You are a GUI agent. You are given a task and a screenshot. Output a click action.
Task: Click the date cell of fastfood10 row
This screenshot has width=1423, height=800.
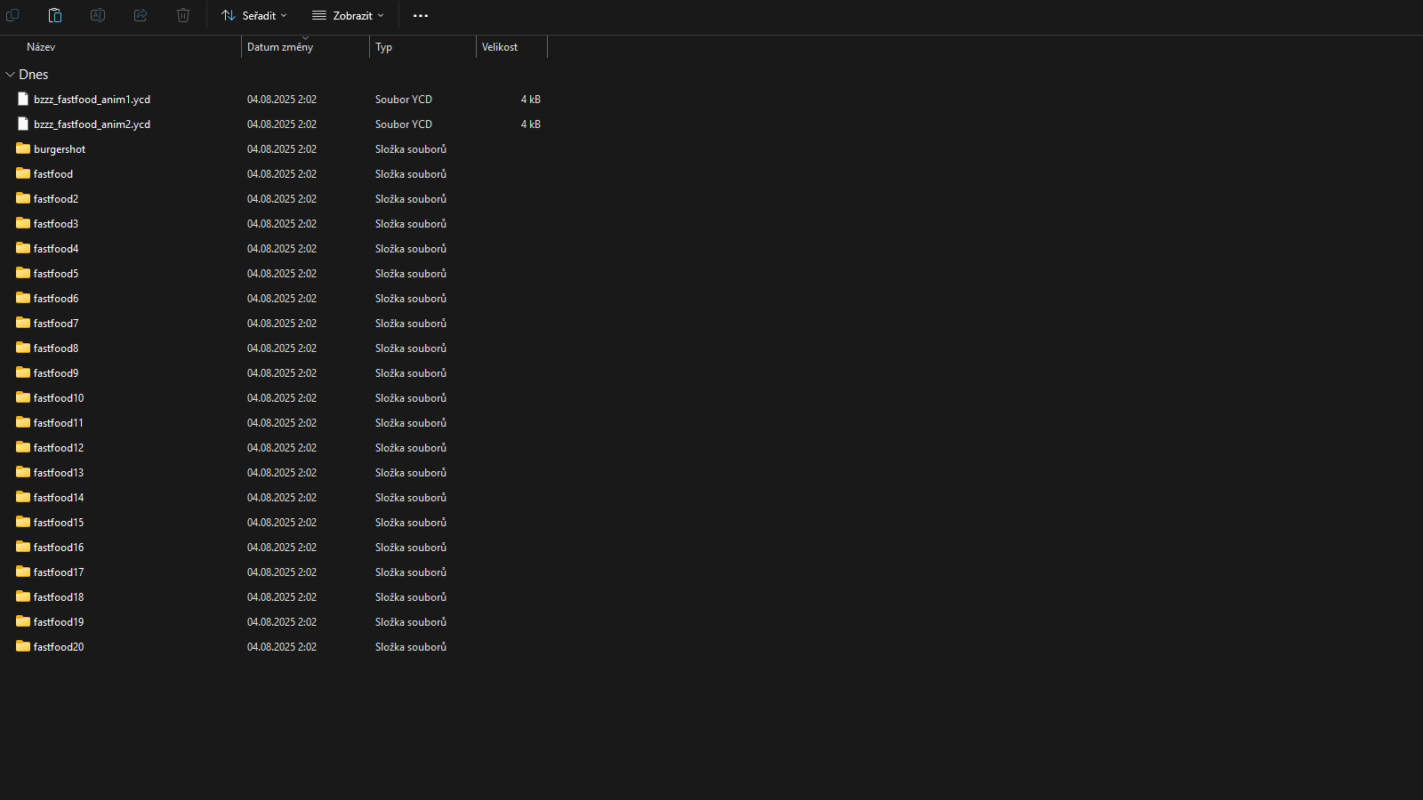pyautogui.click(x=282, y=398)
